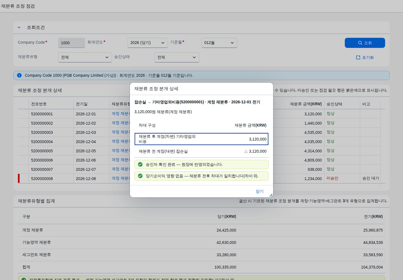
Task: Click the 차대 구성 column header in dialog
Action: [147, 125]
